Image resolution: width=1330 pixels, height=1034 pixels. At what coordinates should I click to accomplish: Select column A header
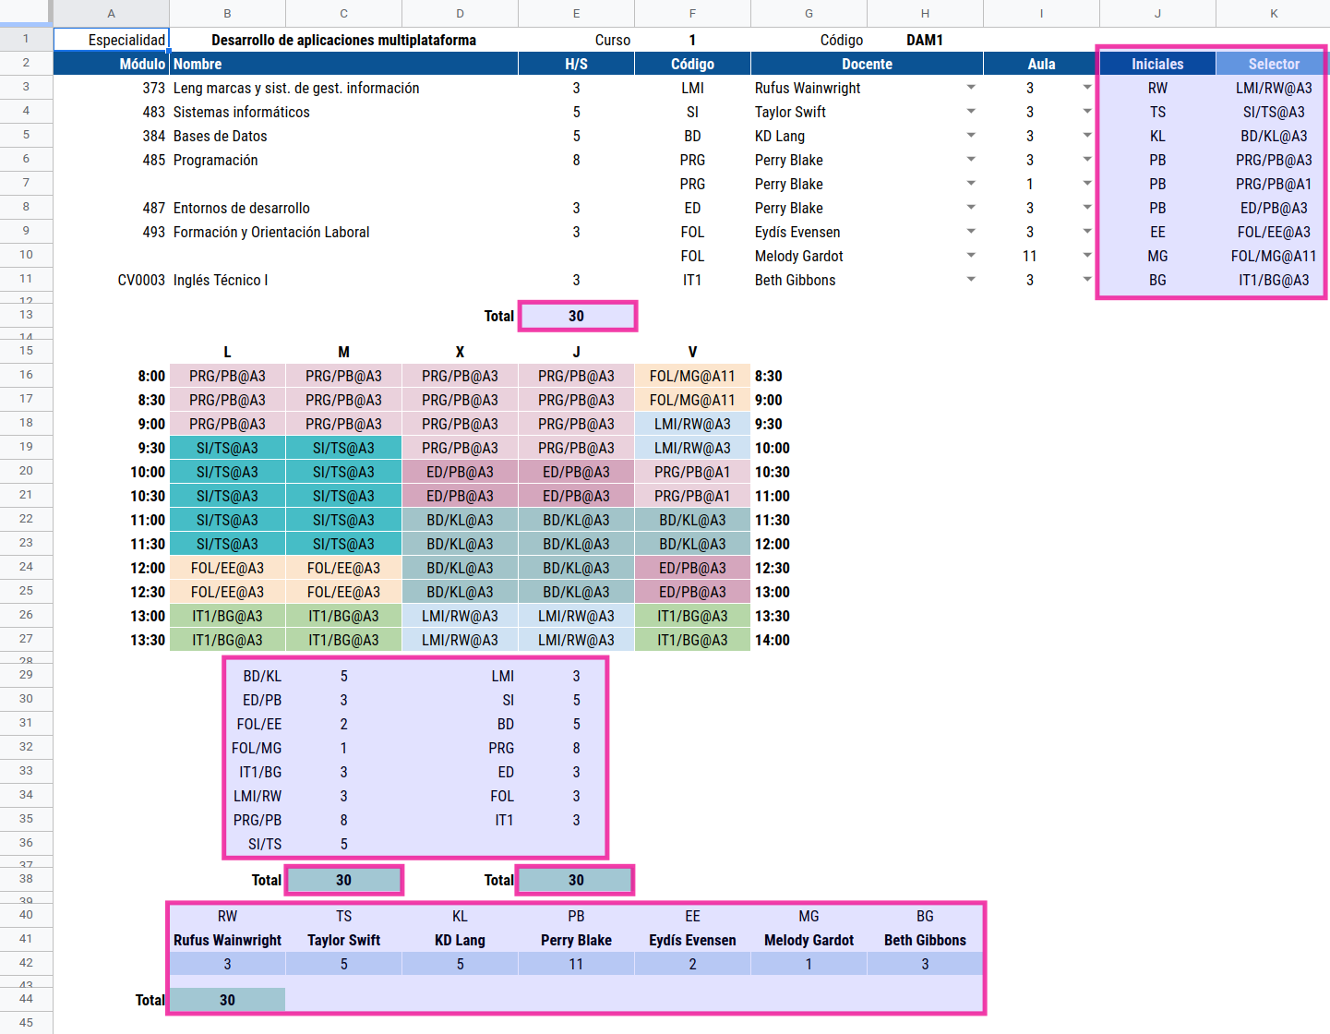point(112,13)
